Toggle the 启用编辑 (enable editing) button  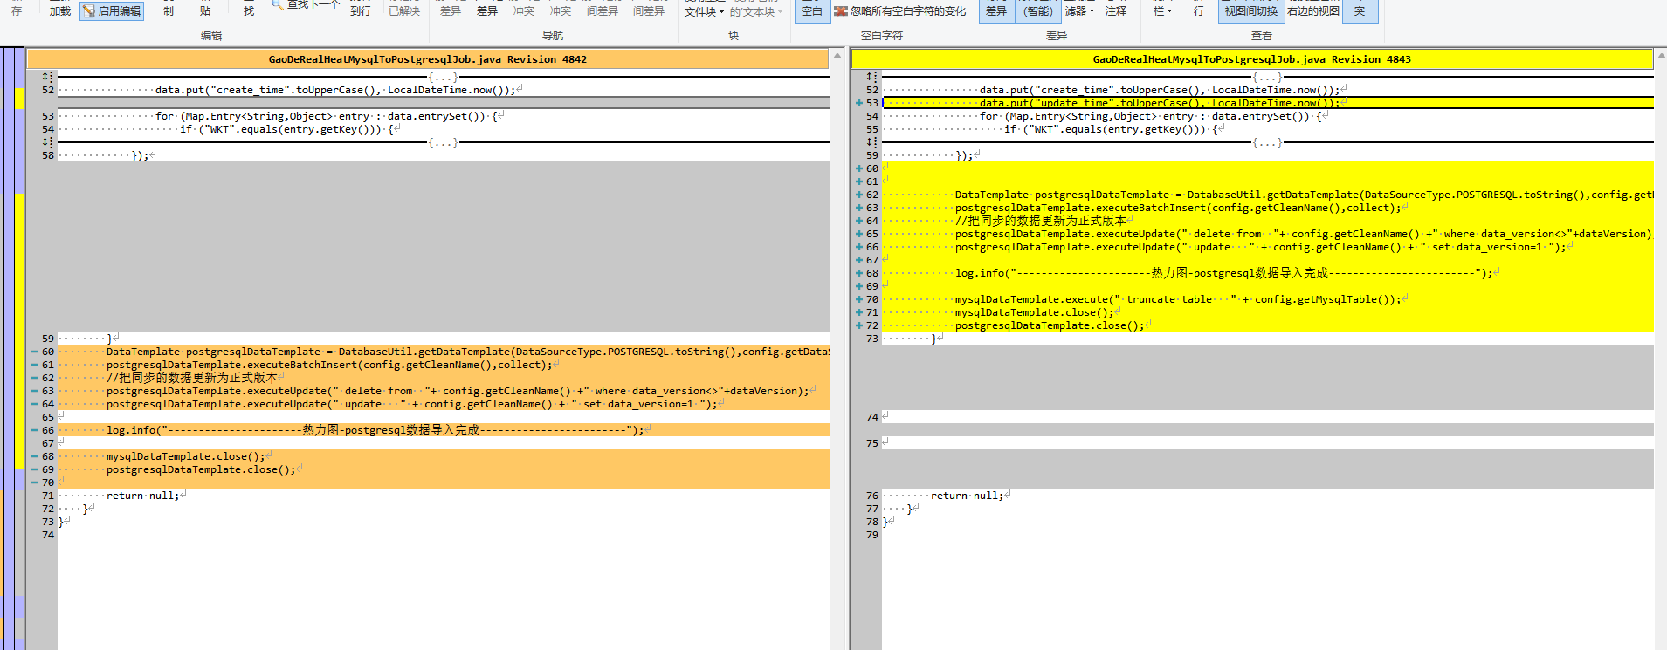click(x=112, y=11)
